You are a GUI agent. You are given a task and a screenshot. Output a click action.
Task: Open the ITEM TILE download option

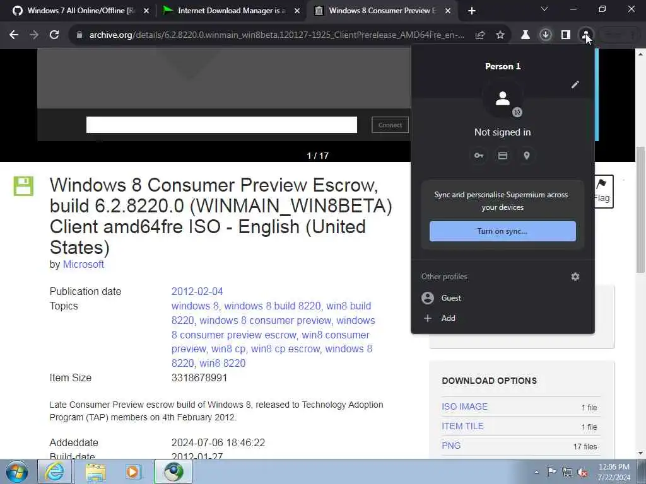462,426
